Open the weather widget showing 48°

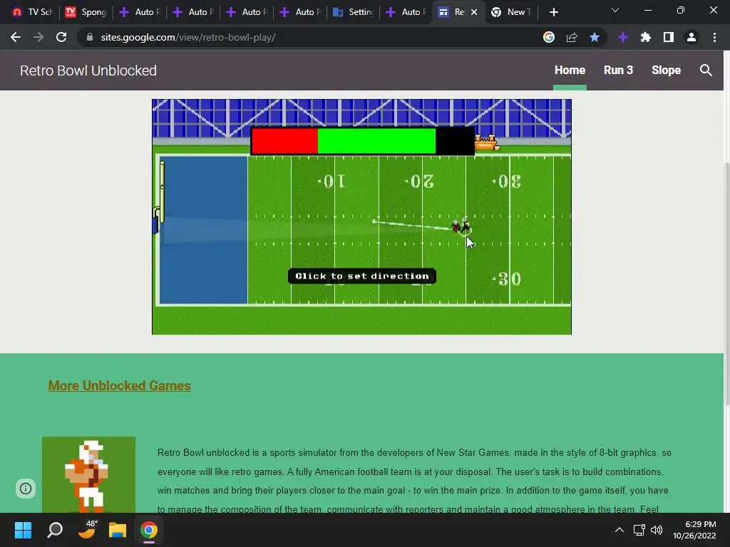tap(87, 530)
